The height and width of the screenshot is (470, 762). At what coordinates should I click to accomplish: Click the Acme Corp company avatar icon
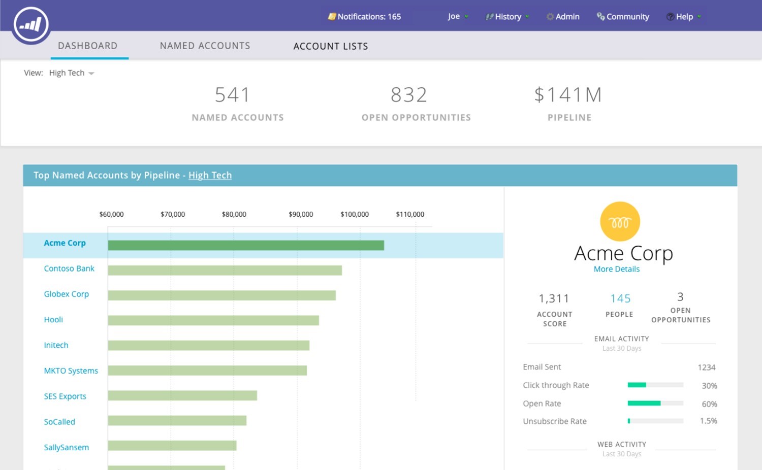point(620,221)
